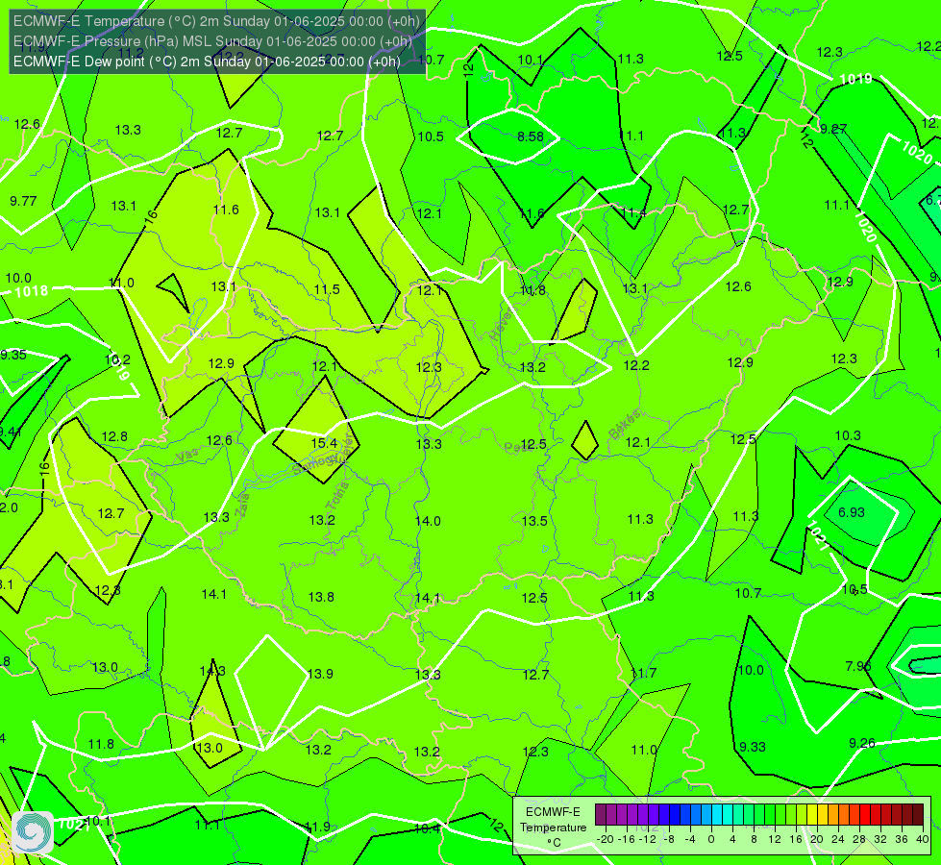Click the 13.5 temperature value
The height and width of the screenshot is (865, 941).
click(534, 521)
